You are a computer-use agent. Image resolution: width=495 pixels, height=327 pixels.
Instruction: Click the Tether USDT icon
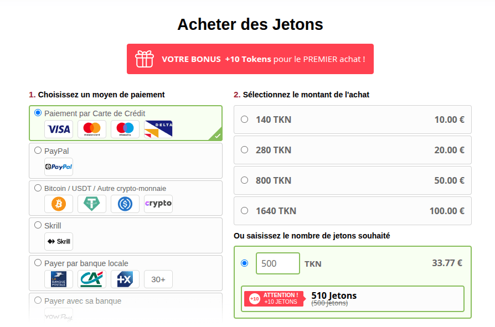(x=91, y=204)
